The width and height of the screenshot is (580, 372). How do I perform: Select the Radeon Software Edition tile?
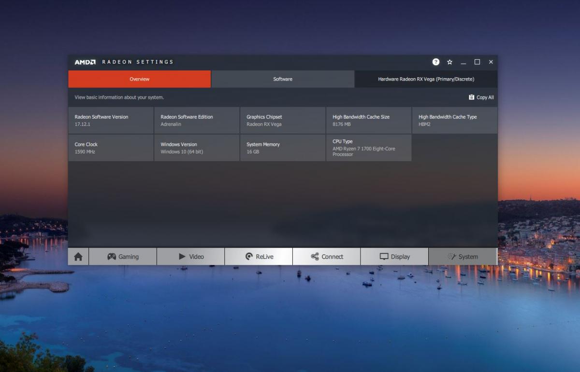pos(197,120)
